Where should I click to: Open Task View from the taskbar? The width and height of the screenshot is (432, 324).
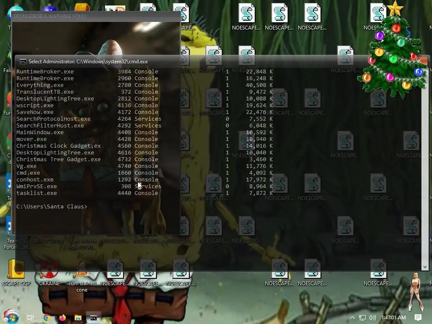[x=30, y=318]
